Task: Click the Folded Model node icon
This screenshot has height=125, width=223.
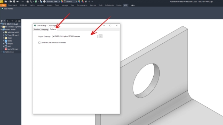Action: coord(3,30)
